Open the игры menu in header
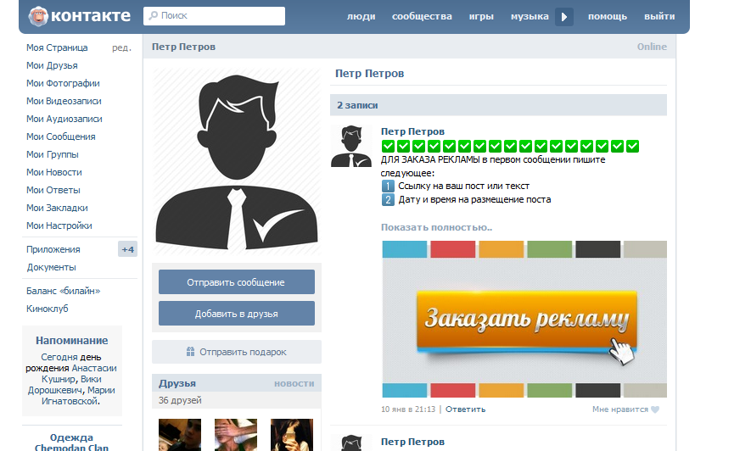 click(x=481, y=16)
